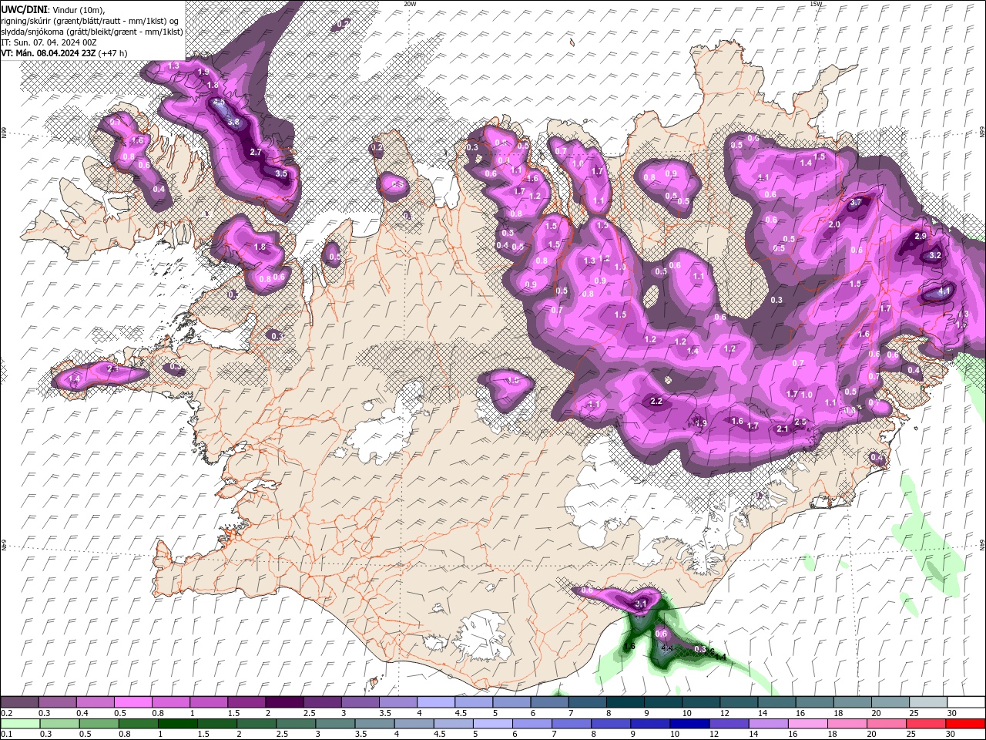Image resolution: width=986 pixels, height=740 pixels.
Task: Click the 2.7 precipitation value on the map
Action: [x=257, y=153]
